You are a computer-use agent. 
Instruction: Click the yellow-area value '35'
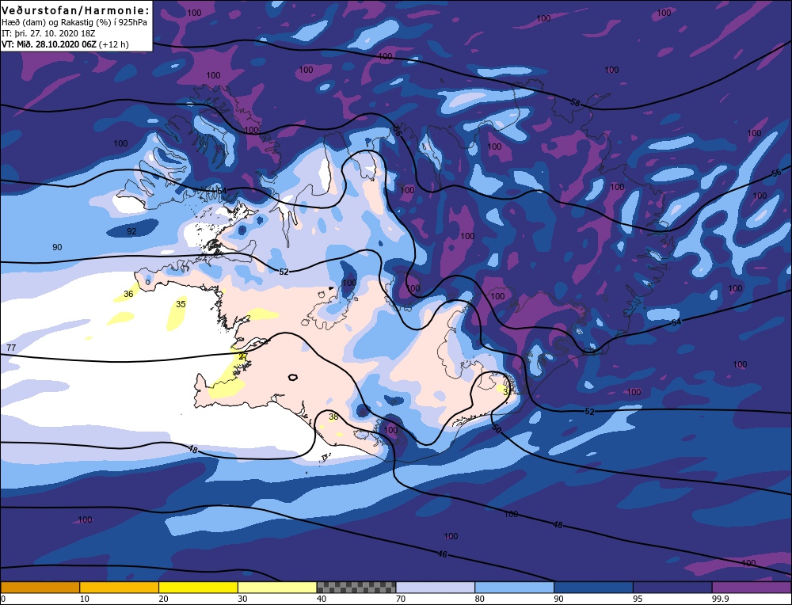tap(181, 304)
